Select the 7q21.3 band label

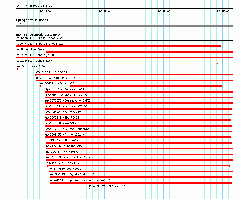(21, 23)
